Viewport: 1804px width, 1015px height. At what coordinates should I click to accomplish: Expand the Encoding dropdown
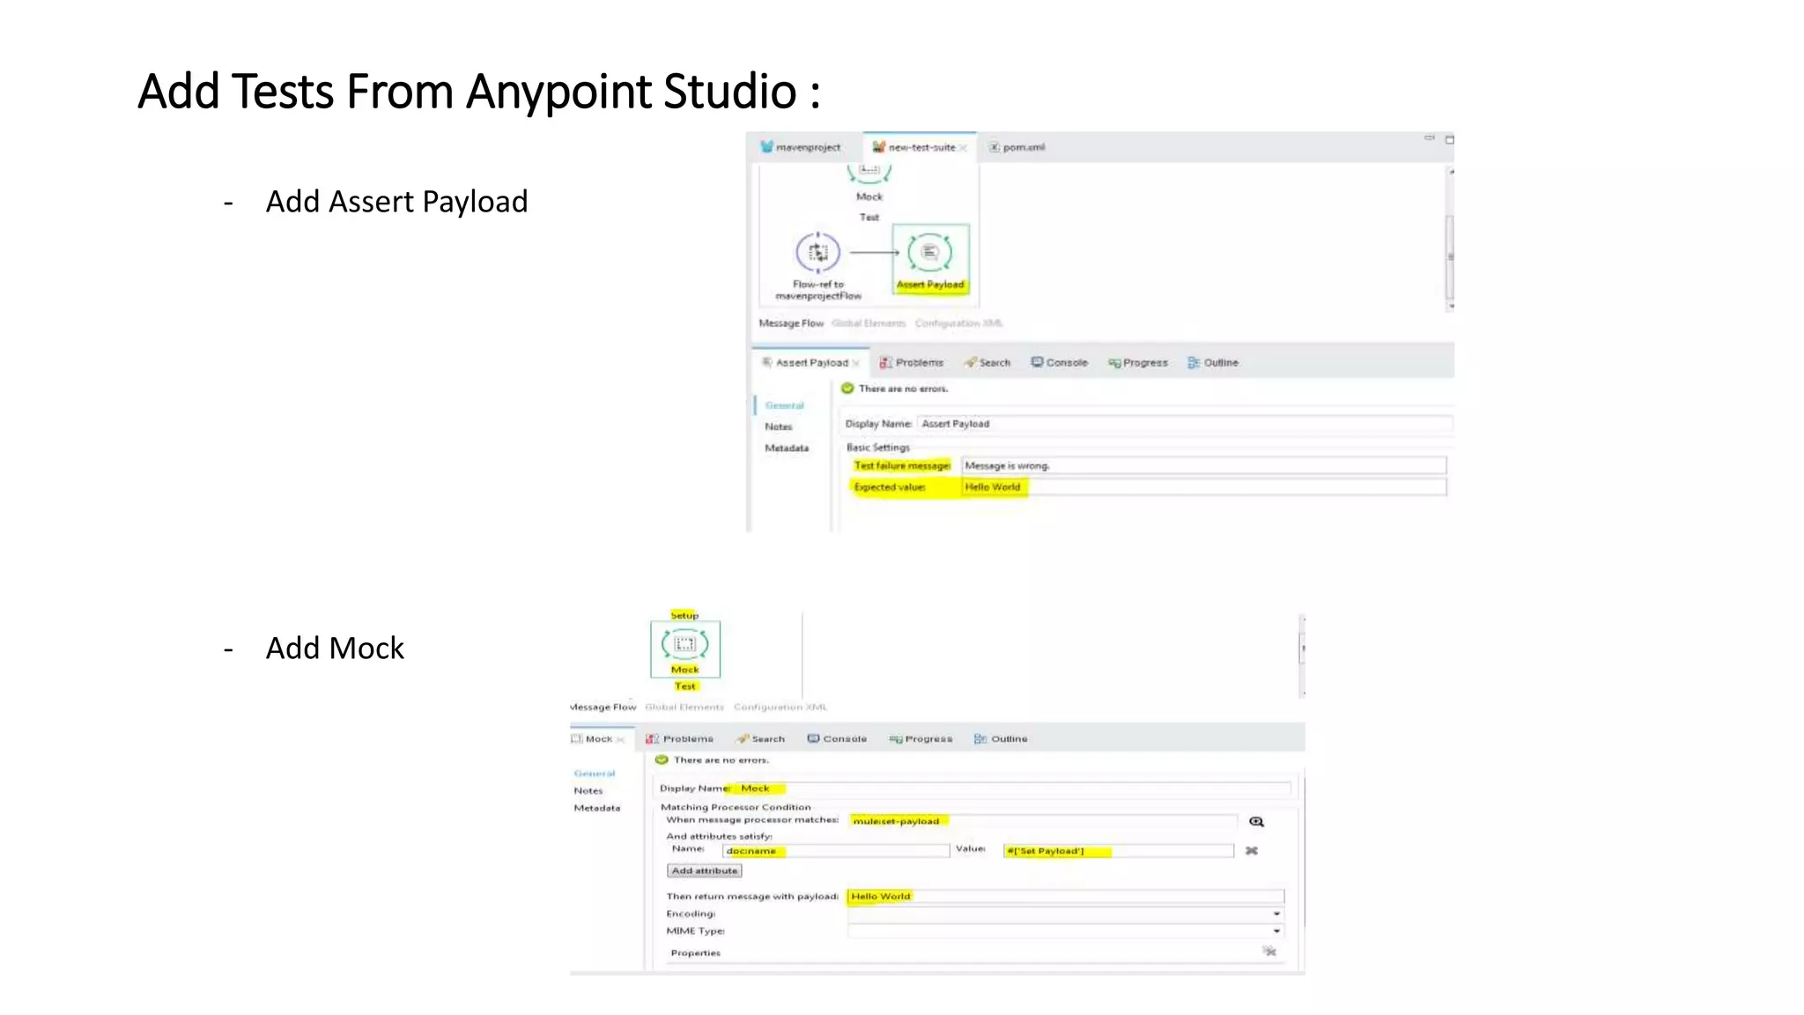tap(1276, 914)
